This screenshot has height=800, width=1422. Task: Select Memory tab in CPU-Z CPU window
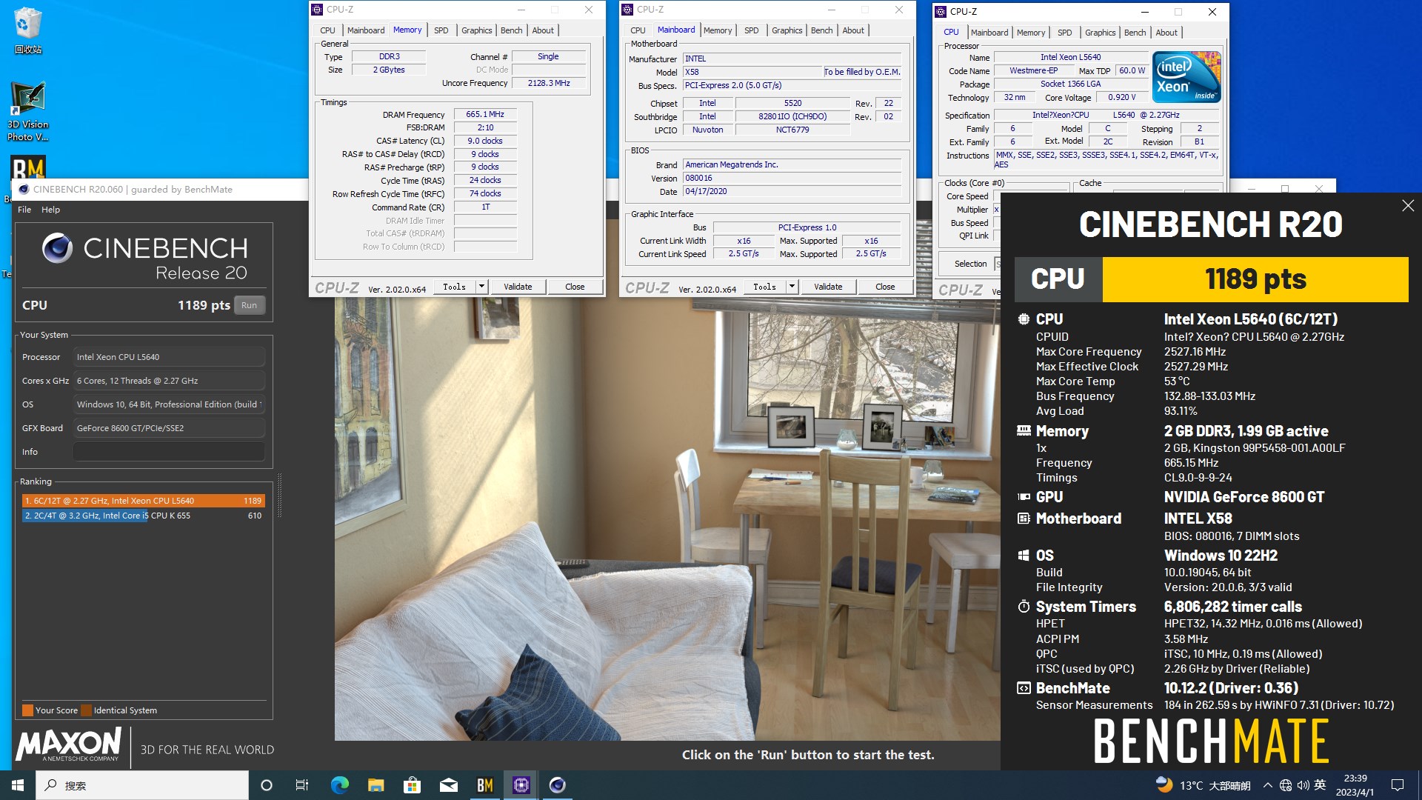tap(1031, 33)
